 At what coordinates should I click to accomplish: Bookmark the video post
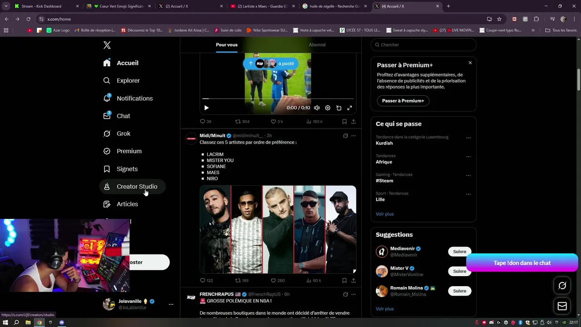point(345,121)
